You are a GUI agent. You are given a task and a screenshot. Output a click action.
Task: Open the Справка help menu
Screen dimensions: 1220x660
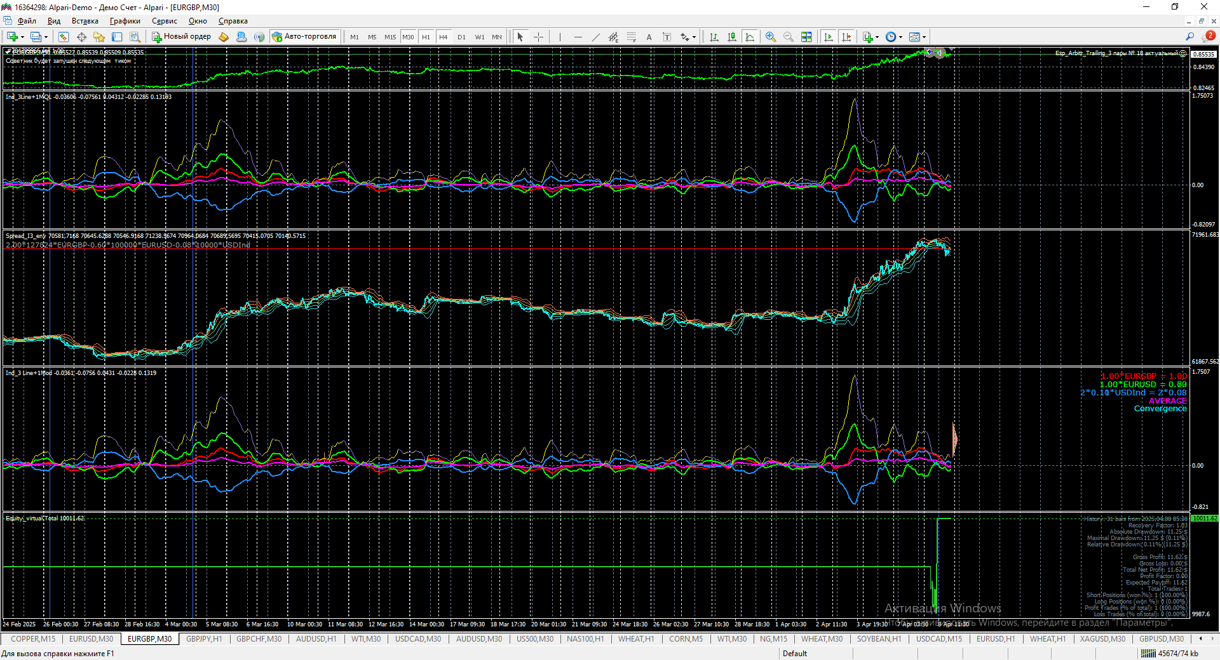[x=233, y=21]
